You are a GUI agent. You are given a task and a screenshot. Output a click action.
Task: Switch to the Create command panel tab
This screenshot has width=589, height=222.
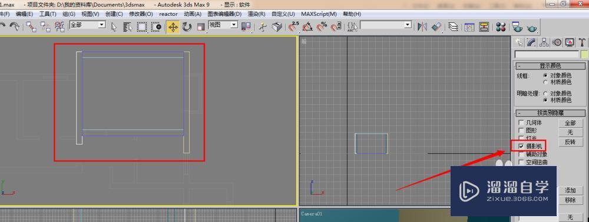pyautogui.click(x=519, y=42)
